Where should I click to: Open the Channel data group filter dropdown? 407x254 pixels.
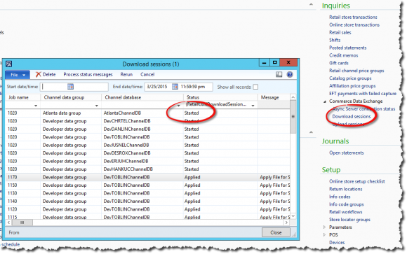97,106
